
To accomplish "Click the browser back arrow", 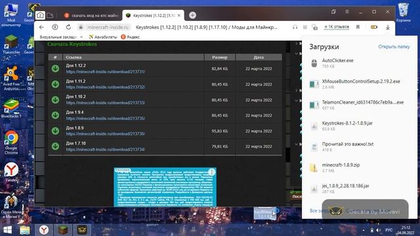I will click(x=41, y=27).
